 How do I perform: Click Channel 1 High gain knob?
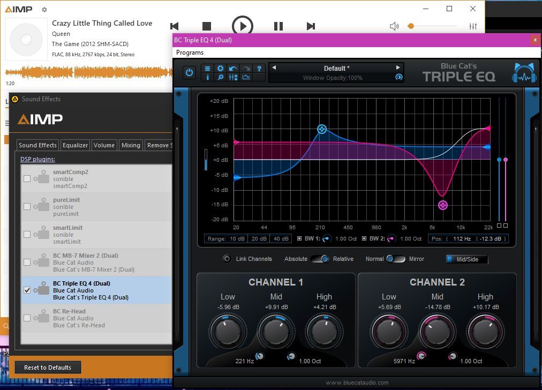(x=324, y=331)
